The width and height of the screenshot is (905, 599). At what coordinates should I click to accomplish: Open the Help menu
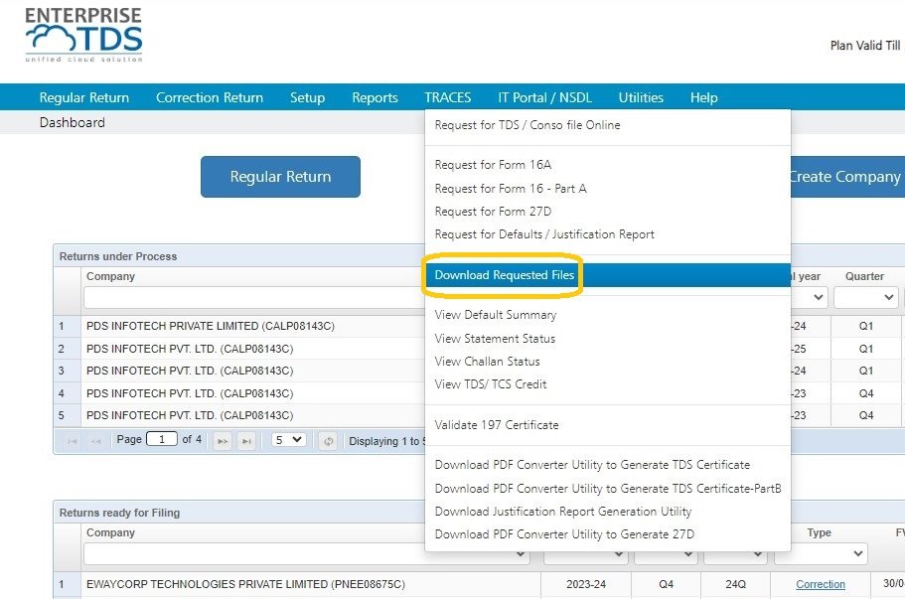[x=703, y=97]
